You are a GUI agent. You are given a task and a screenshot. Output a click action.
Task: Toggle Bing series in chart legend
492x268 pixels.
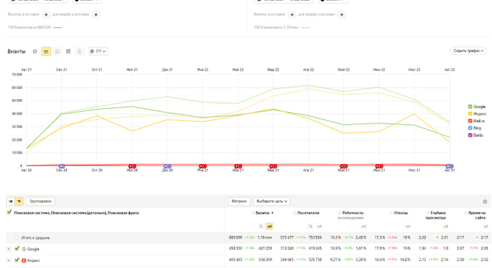click(470, 128)
